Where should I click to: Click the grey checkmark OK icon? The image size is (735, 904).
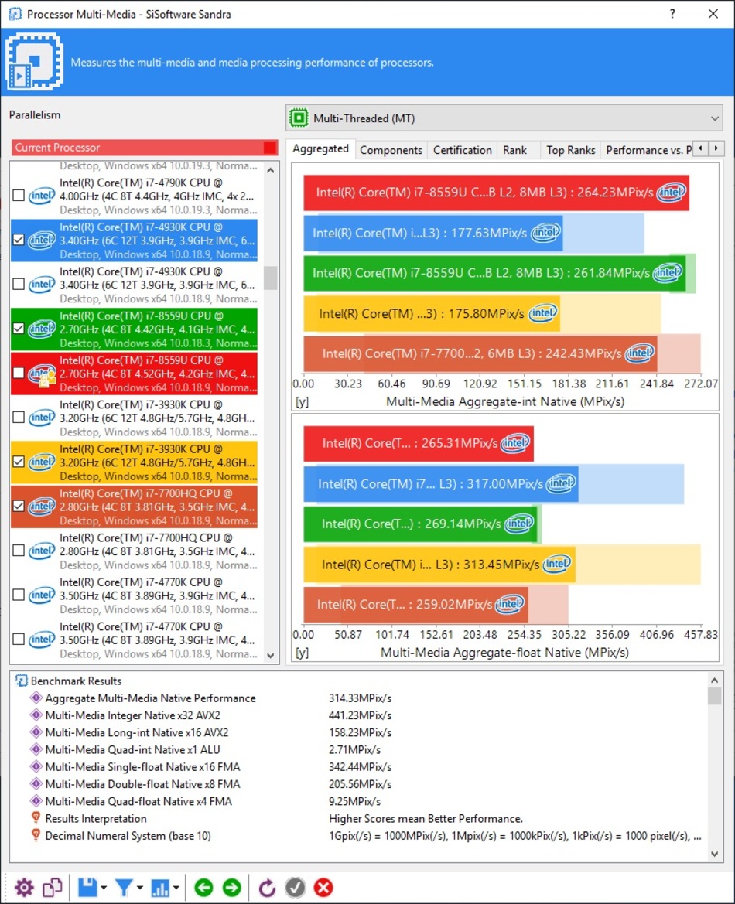pyautogui.click(x=295, y=887)
